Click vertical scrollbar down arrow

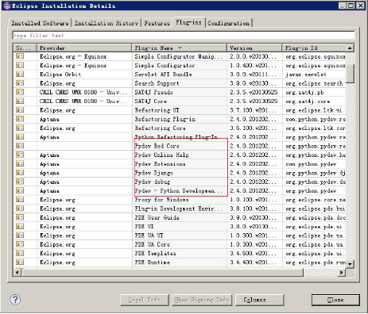coord(350,264)
